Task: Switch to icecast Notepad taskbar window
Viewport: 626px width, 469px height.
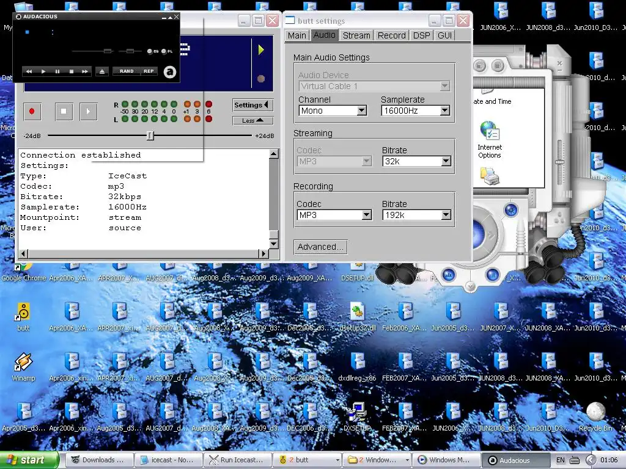Action: 168,460
